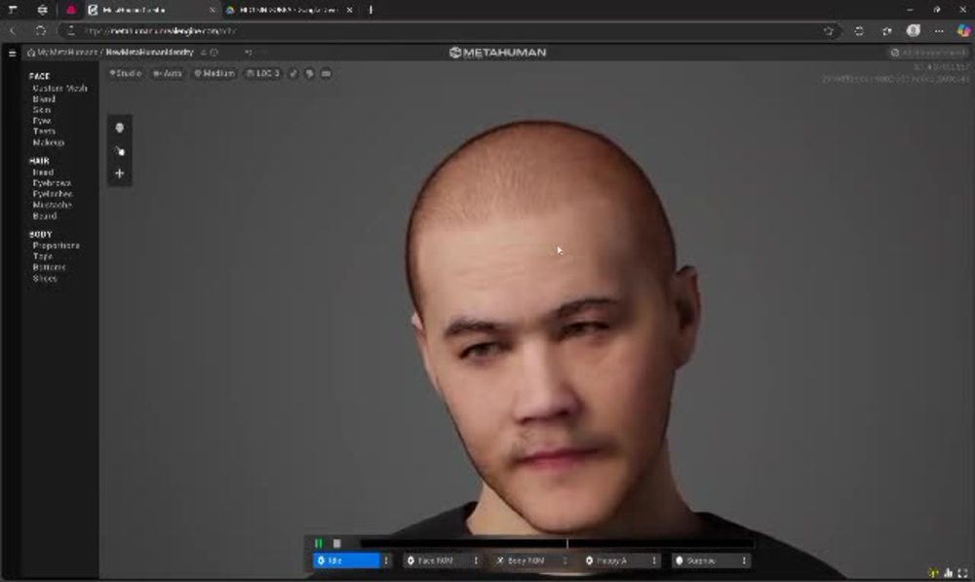Open Copilot icon in browser toolbar

pos(964,30)
